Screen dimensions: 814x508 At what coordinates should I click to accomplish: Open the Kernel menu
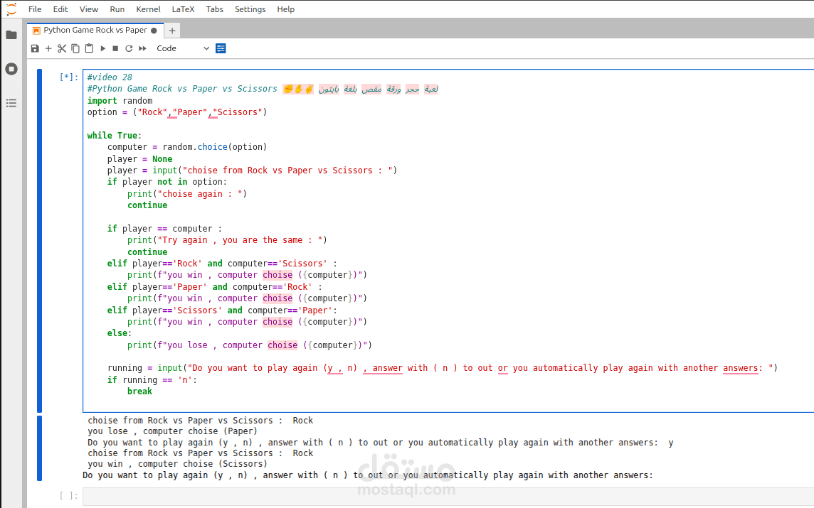[x=148, y=9]
